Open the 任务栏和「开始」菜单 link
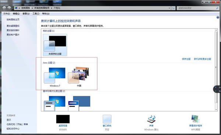Screen dimensions: 221x135 17,124
